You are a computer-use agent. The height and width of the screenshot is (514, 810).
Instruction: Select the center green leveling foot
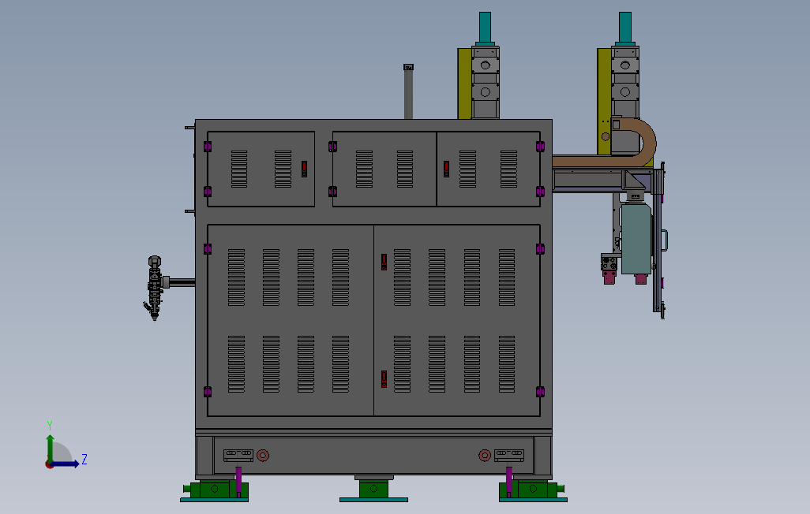click(x=373, y=488)
